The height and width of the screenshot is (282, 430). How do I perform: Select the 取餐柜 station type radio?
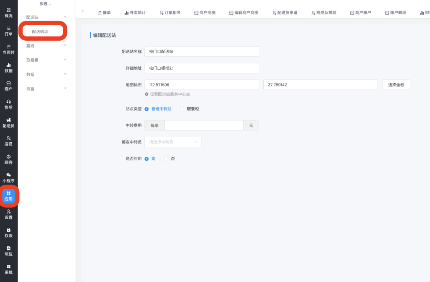click(182, 109)
